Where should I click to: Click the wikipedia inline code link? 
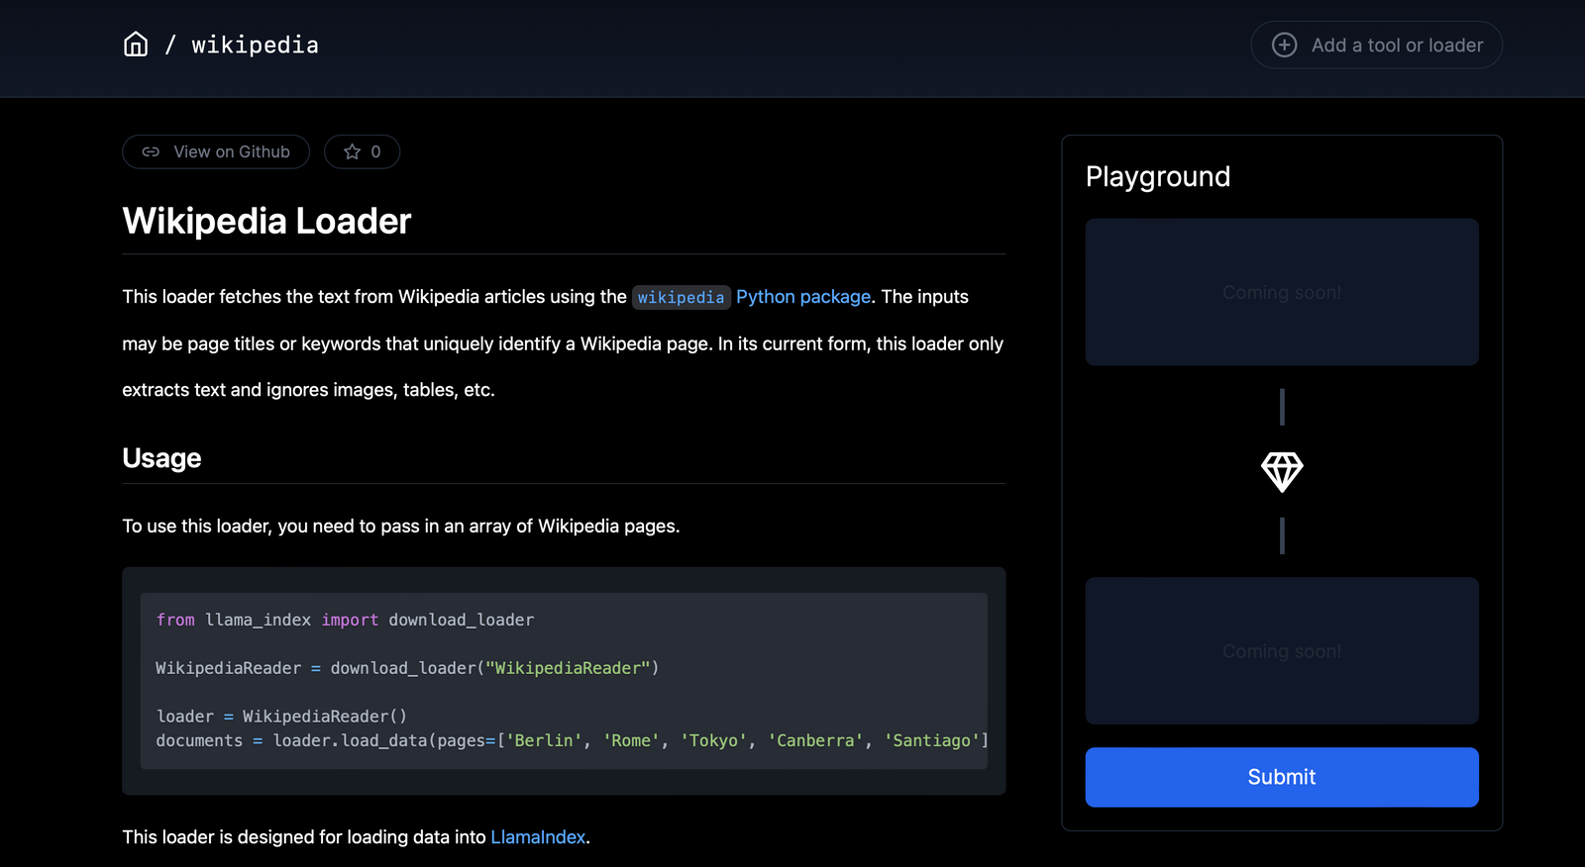point(681,298)
